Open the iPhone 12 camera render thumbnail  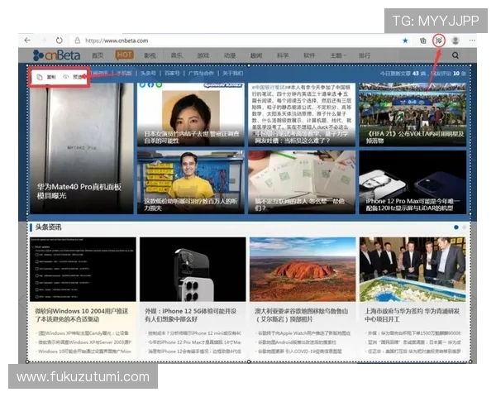[193, 269]
